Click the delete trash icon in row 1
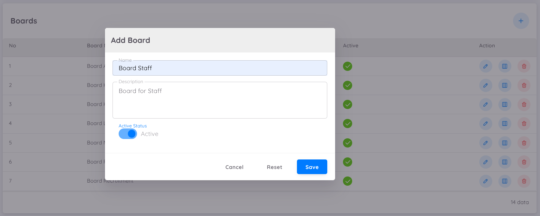Viewport: 540px width, 216px height. [524, 66]
